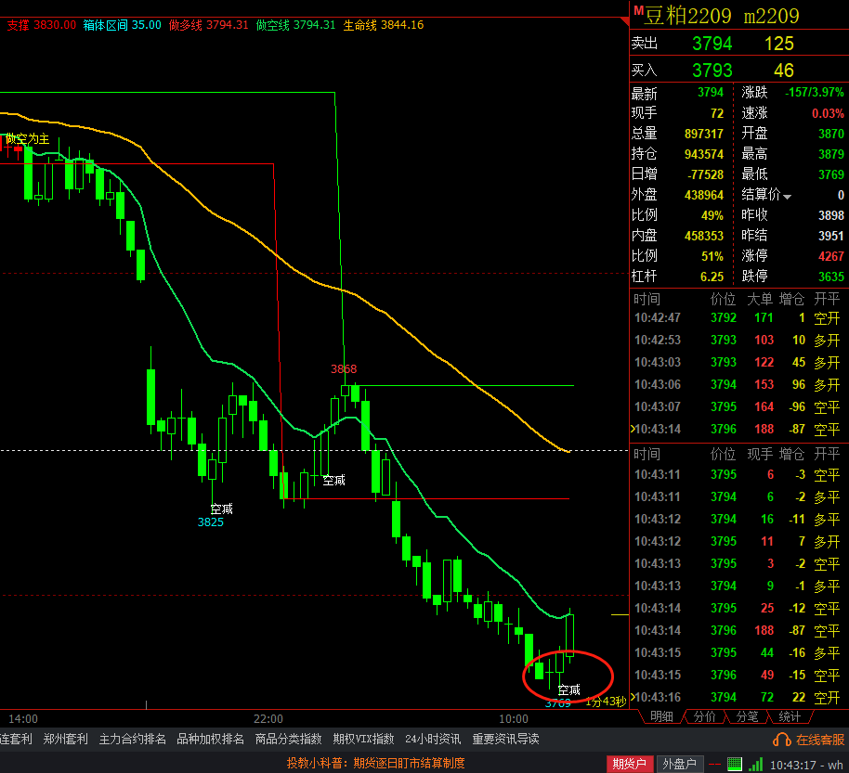
Task: Expand the 结算价 dropdown arrow
Action: pyautogui.click(x=788, y=197)
